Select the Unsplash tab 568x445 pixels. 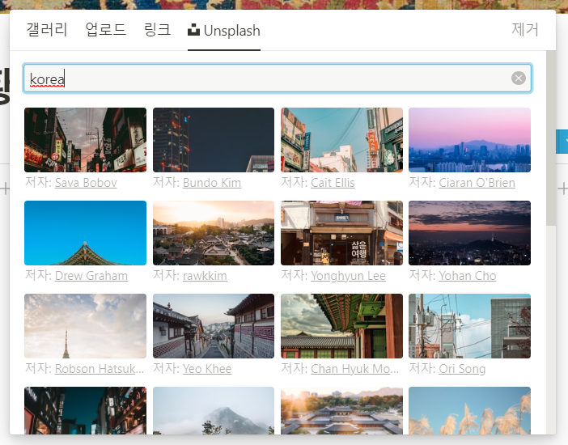(224, 31)
